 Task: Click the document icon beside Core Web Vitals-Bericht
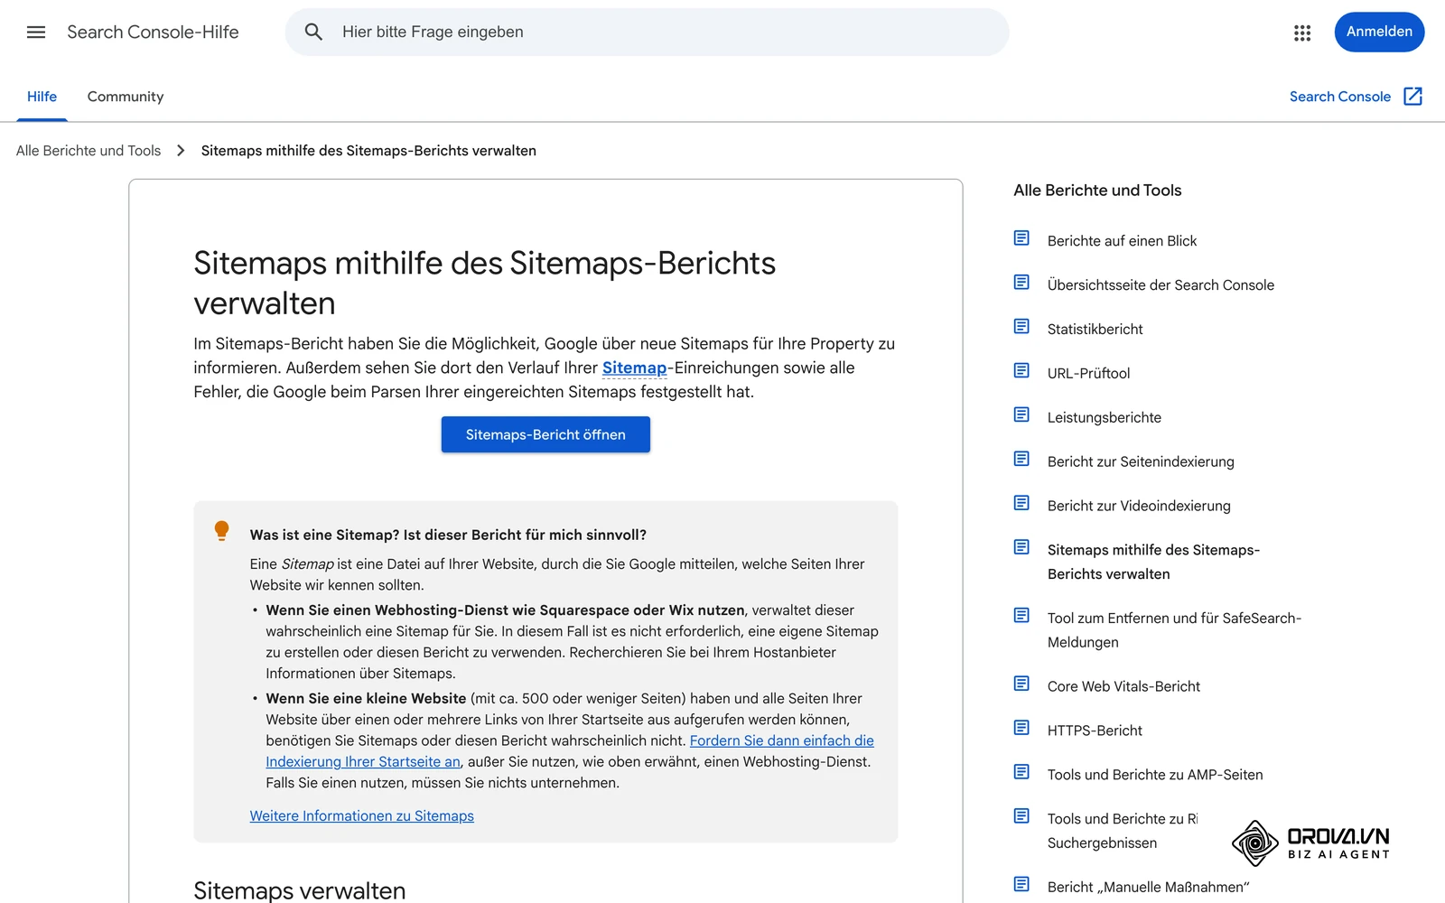[1021, 684]
